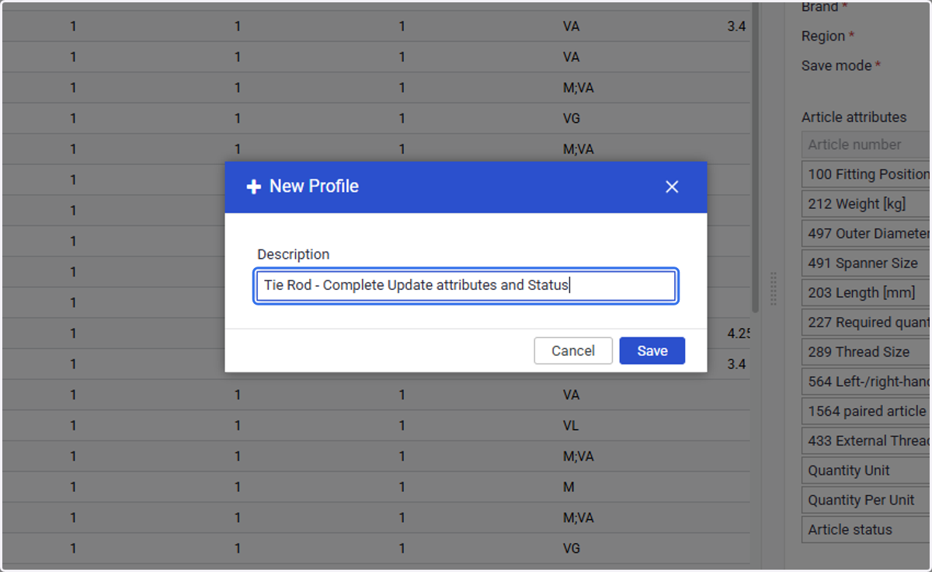932x572 pixels.
Task: Select the 289 Thread Size attribute
Action: (x=867, y=351)
